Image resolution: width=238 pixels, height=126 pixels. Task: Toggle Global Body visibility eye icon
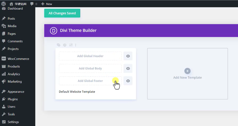click(x=128, y=69)
